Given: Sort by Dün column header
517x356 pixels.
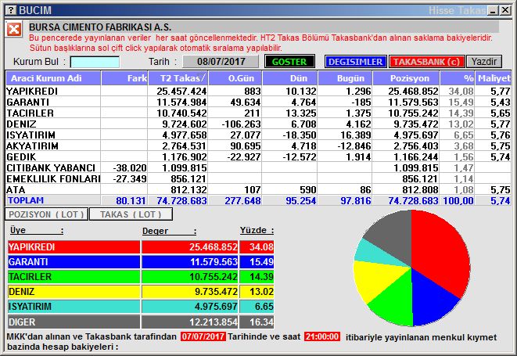Looking at the screenshot, I should click(290, 78).
